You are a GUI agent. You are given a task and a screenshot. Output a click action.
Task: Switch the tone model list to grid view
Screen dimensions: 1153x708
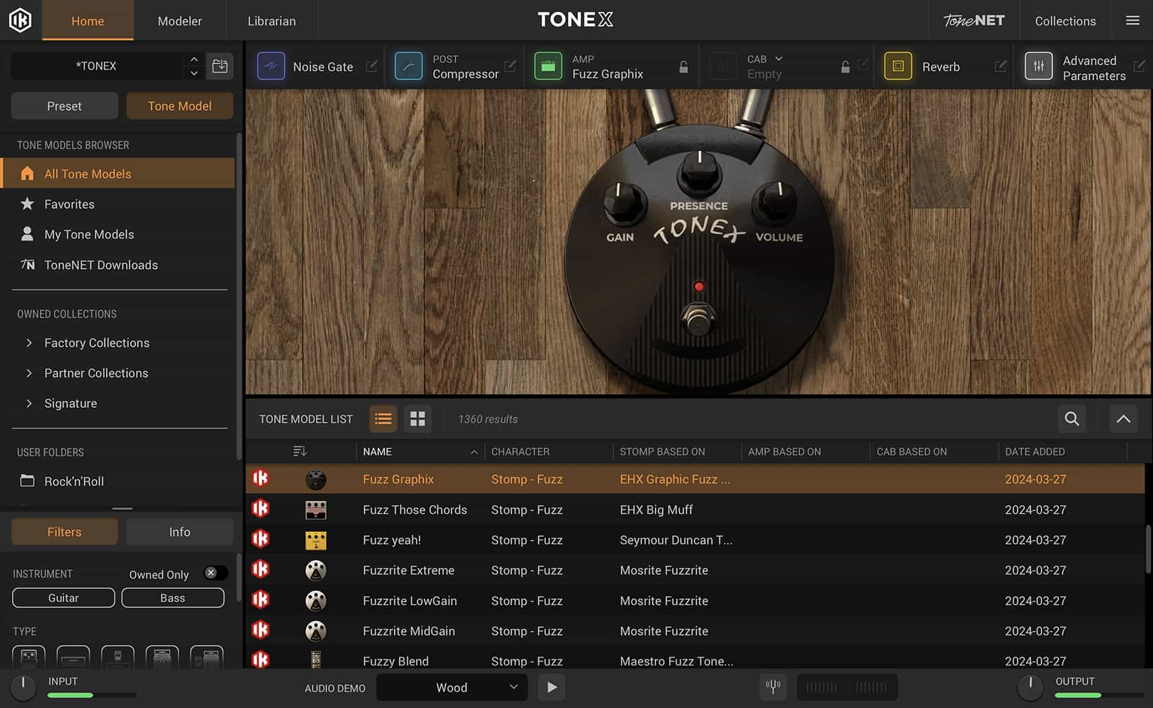[x=417, y=419]
